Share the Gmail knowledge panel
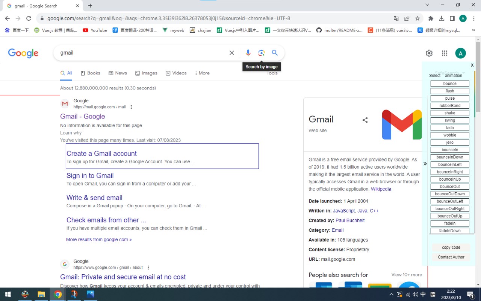This screenshot has width=481, height=301. (x=365, y=120)
